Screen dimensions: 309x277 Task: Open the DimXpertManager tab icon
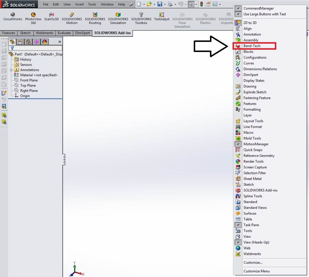(x=36, y=42)
